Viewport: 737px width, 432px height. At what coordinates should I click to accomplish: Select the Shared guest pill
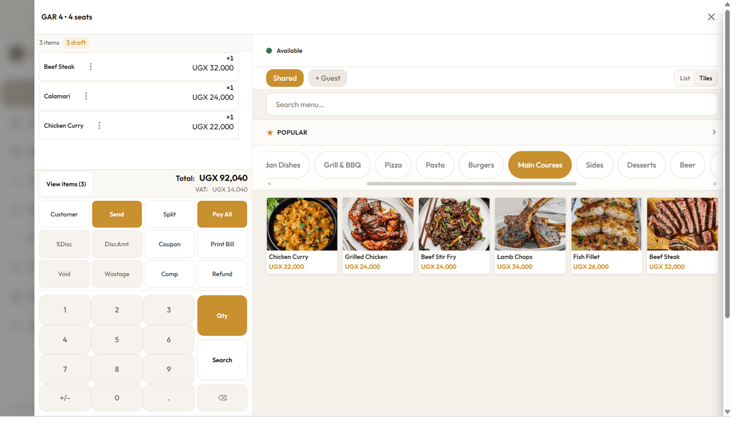[285, 78]
